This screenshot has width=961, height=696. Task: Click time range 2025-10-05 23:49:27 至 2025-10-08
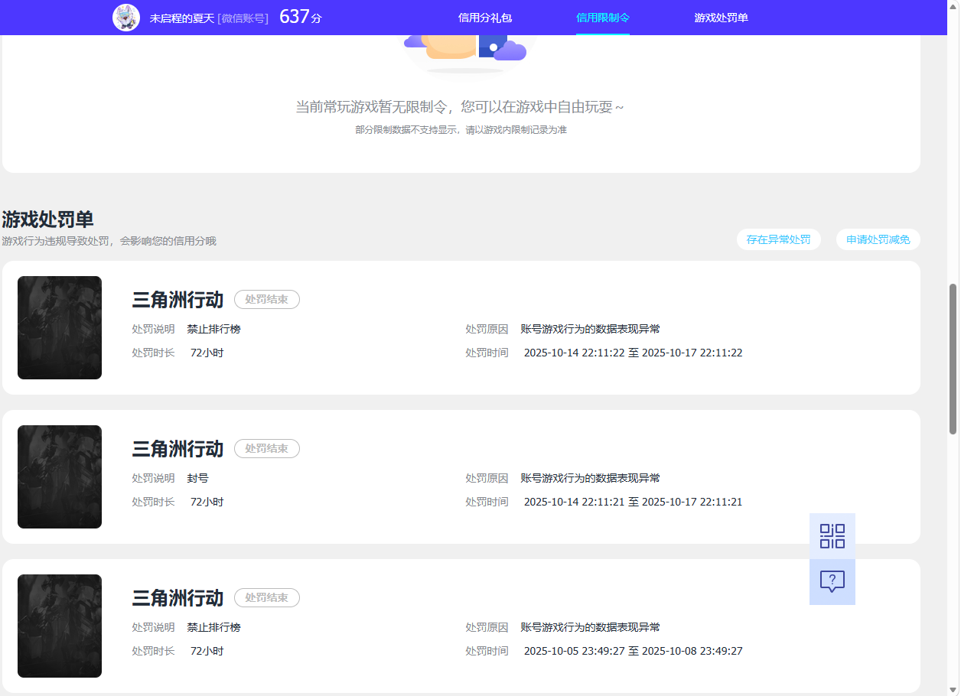coord(634,651)
